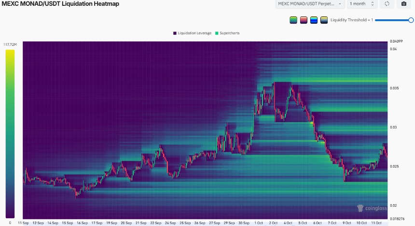Select the green-yellow heatmap color scheme
Screen dimensions: 415x226
293,20
